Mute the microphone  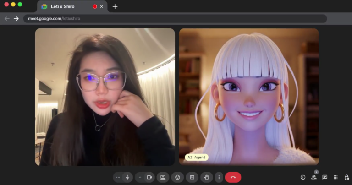[127, 177]
